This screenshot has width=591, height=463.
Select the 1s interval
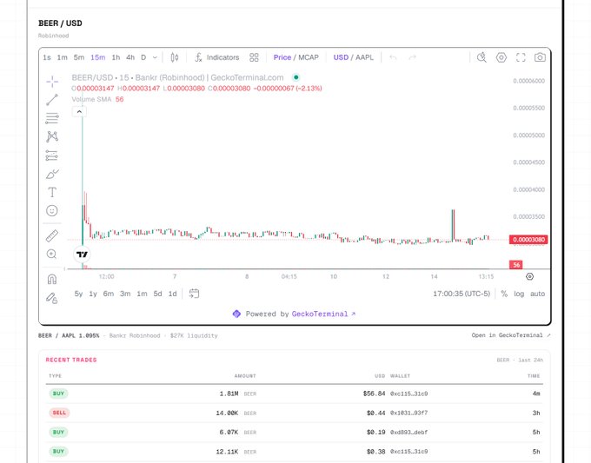pos(47,57)
